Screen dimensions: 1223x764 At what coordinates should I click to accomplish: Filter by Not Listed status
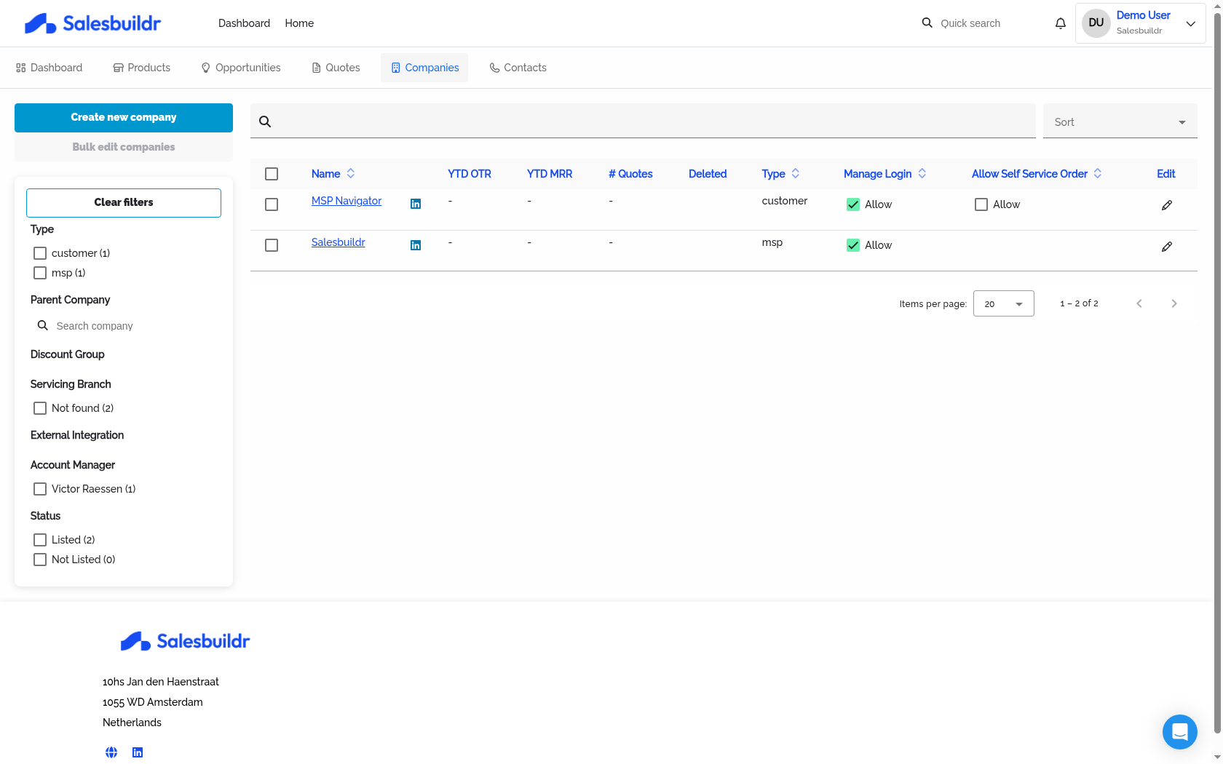[40, 560]
